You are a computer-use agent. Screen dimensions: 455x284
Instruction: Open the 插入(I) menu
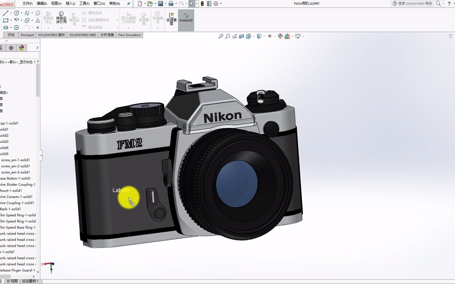[x=70, y=4]
